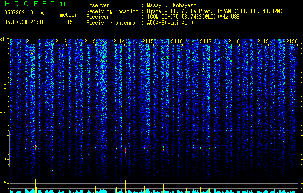This screenshot has height=193, width=303.
Task: Select antenna model A504HB(yagi 4el)
Action: click(x=170, y=23)
